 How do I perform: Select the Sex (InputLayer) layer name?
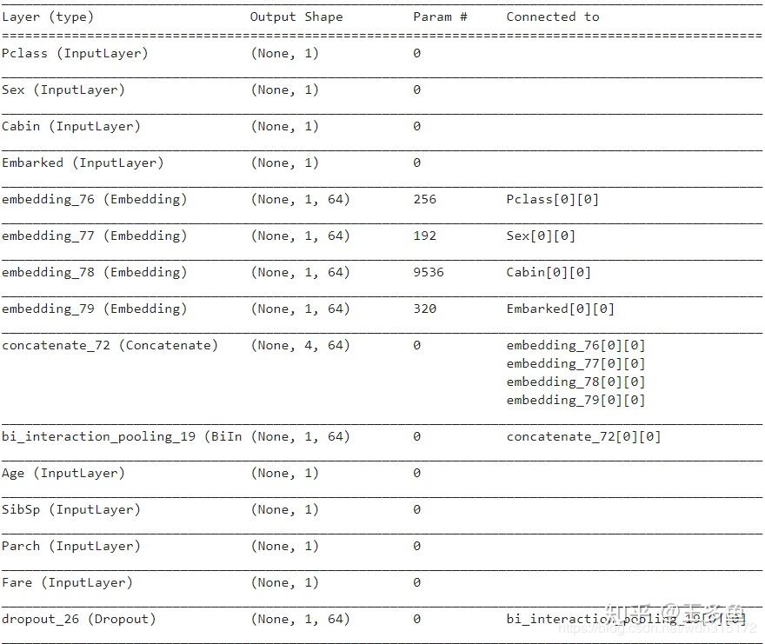click(63, 90)
